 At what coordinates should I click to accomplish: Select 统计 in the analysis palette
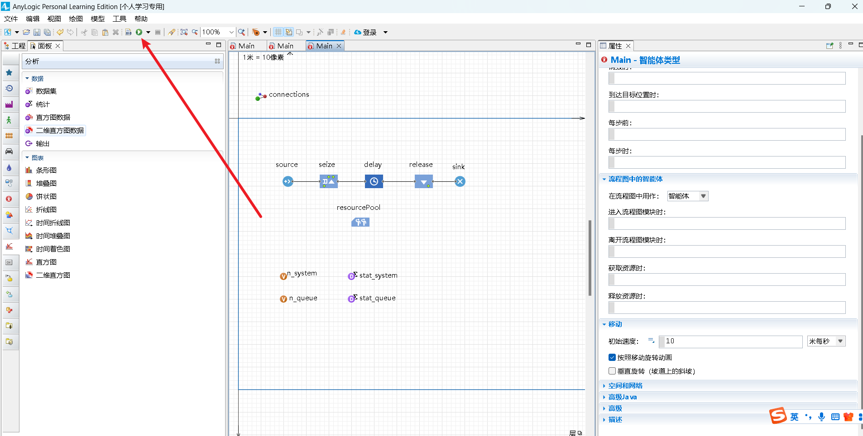coord(38,104)
